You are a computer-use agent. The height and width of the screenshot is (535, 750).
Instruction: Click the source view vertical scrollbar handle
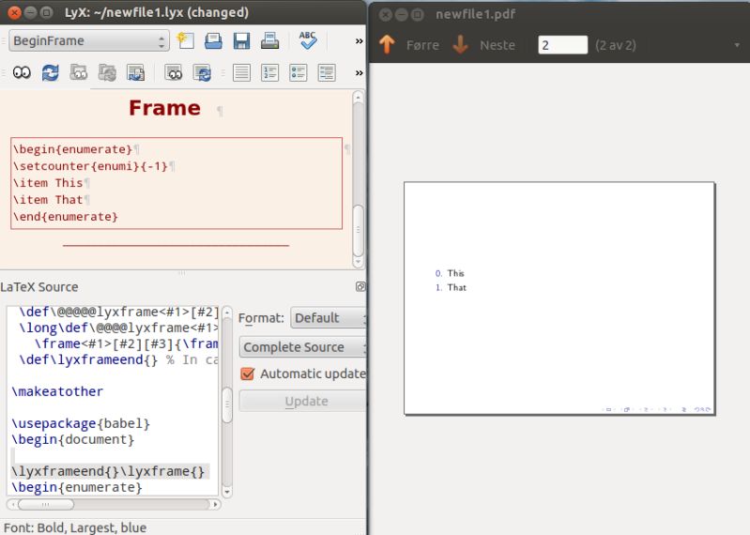pos(227,405)
